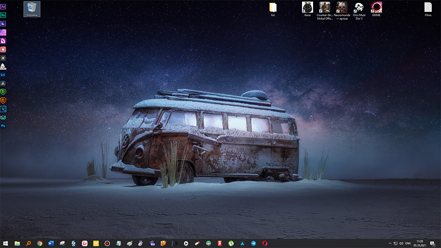Open the clock and calendar flyout
This screenshot has height=248, width=441.
[420, 244]
